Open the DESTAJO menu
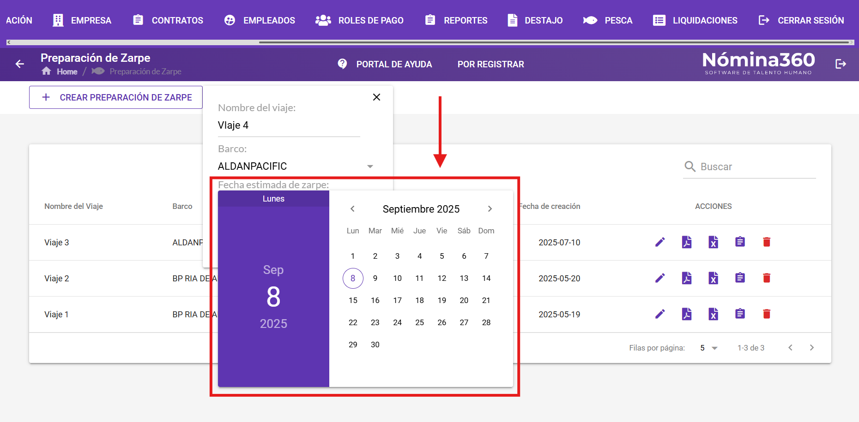Viewport: 859px width, 422px height. (535, 20)
